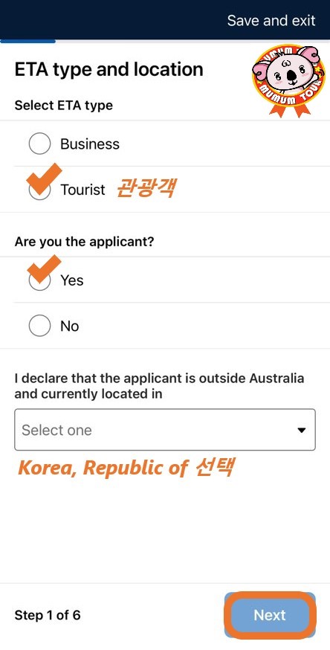Click the Next button
This screenshot has width=330, height=650.
point(270,615)
